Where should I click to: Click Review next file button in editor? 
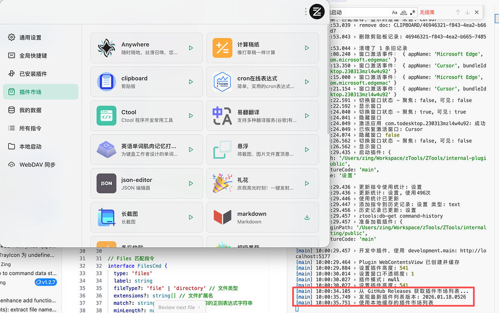179,307
